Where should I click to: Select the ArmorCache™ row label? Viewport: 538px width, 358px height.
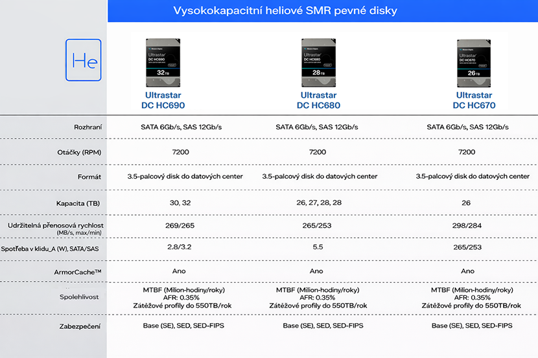[78, 271]
